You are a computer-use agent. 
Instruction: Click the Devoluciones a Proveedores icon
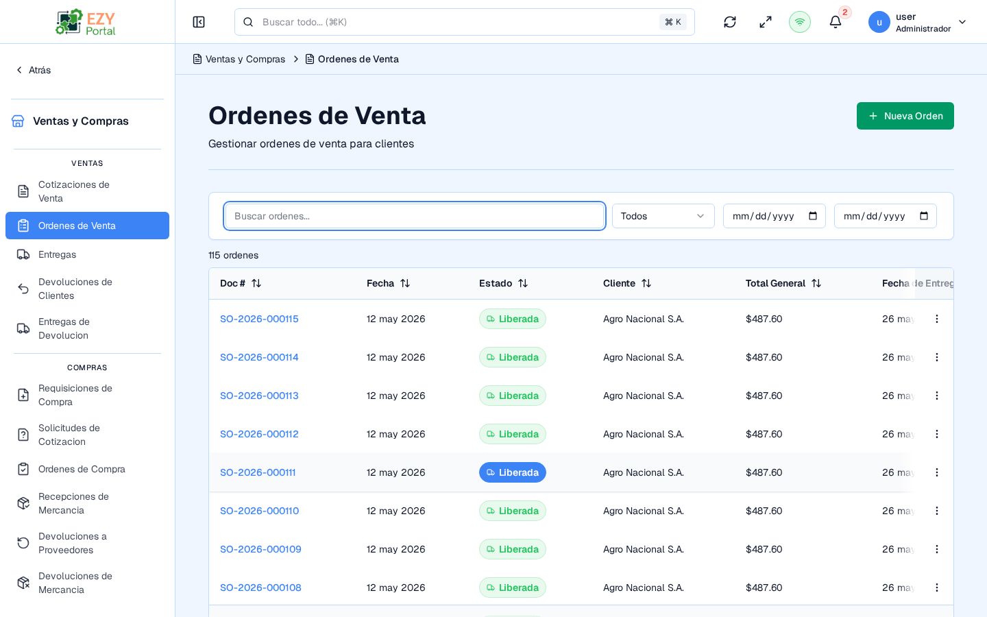click(x=23, y=543)
